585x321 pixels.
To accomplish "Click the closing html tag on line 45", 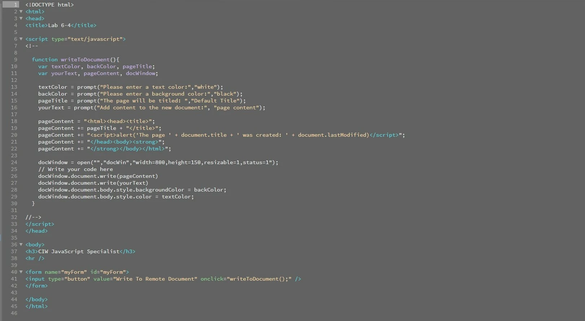I will click(x=36, y=306).
